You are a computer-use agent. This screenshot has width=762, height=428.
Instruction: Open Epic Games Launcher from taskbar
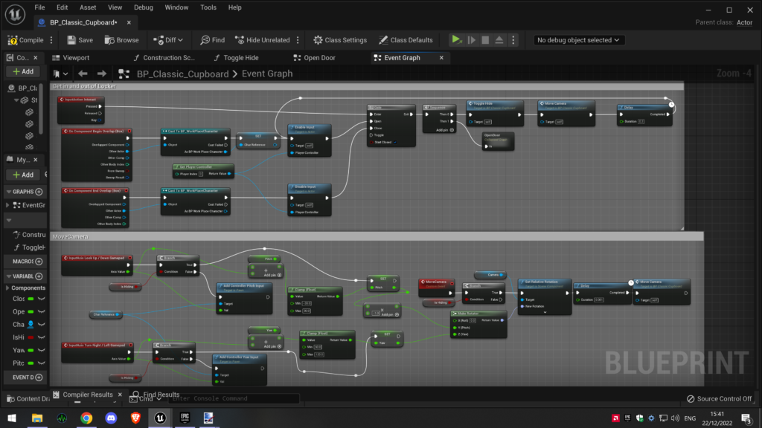tap(185, 418)
